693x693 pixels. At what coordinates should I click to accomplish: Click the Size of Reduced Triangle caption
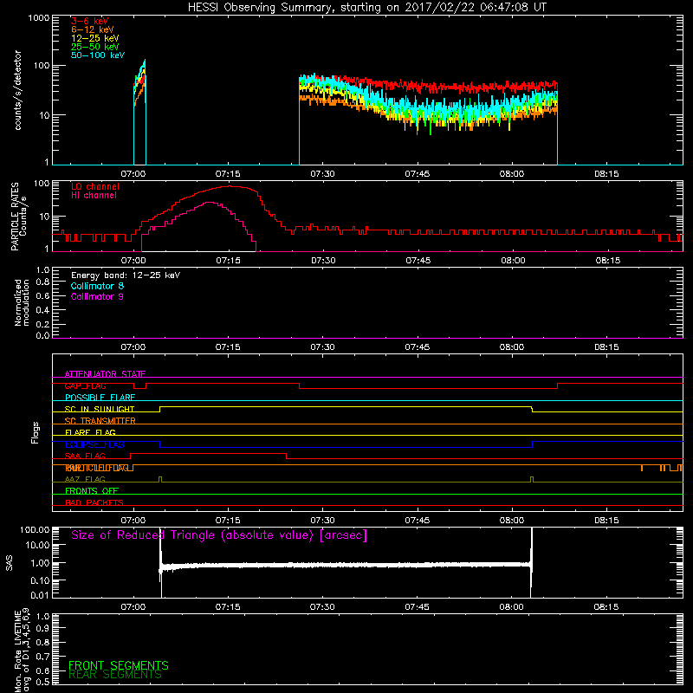coord(219,535)
